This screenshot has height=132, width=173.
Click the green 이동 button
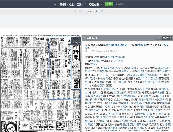(x=109, y=4)
